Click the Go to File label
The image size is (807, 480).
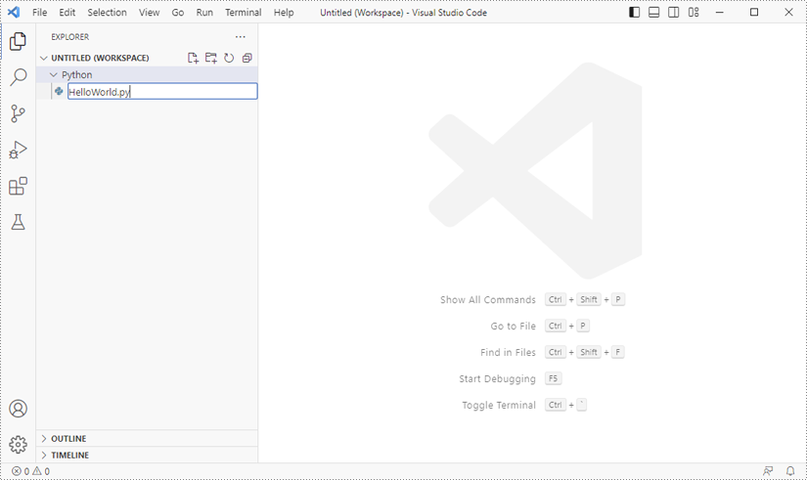(x=514, y=327)
